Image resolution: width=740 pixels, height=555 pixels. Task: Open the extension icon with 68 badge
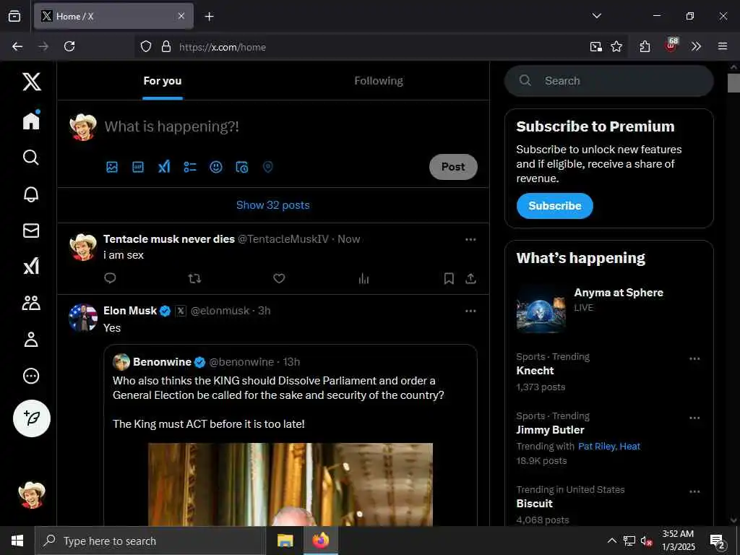[671, 46]
